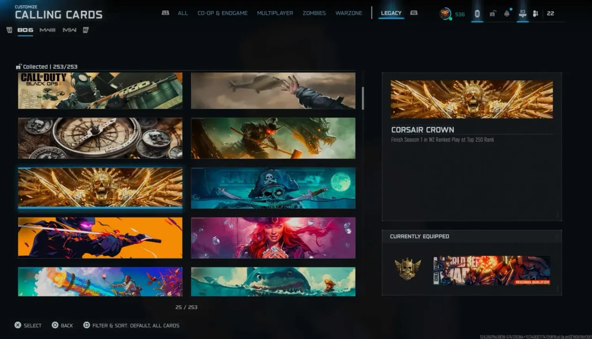Open the Zombies category tab

(314, 13)
